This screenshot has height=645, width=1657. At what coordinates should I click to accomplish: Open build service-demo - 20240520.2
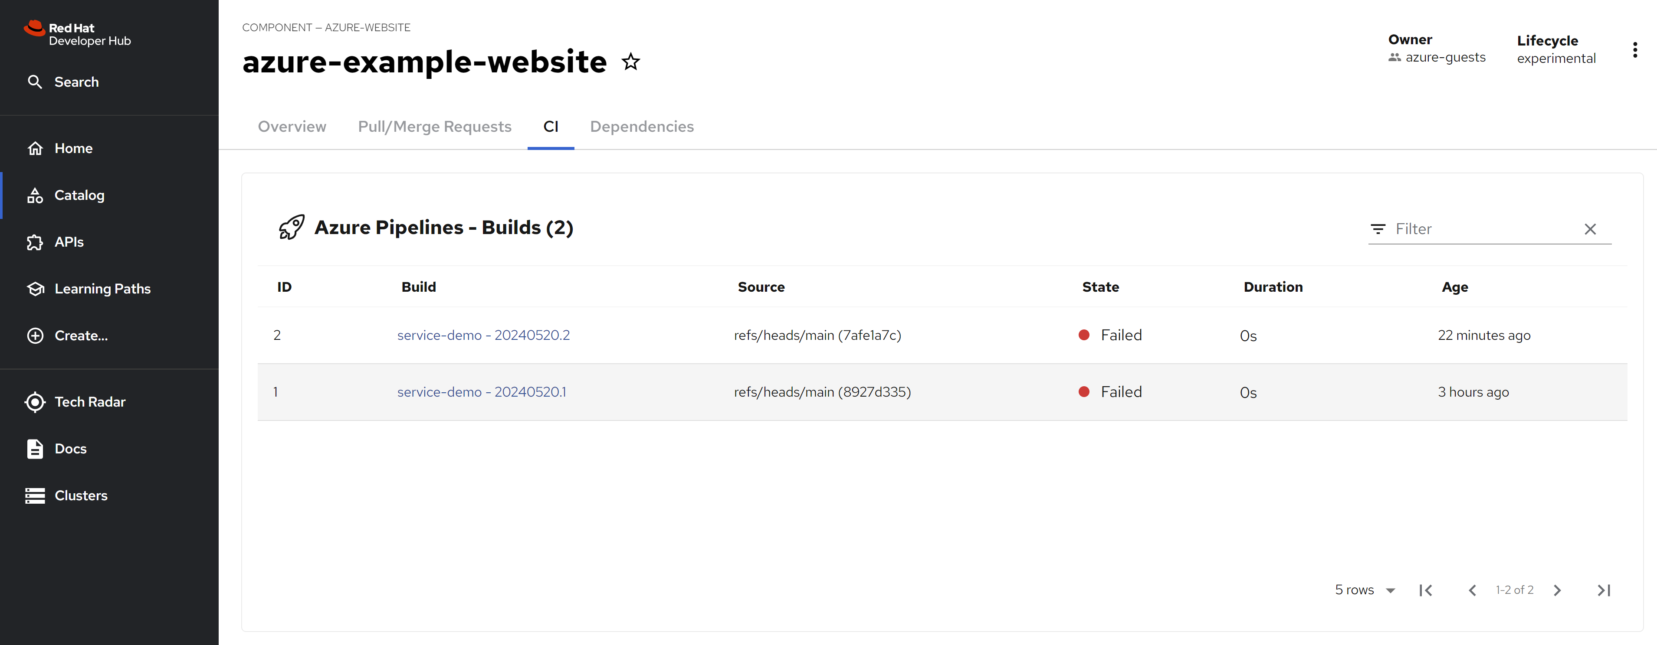point(483,336)
